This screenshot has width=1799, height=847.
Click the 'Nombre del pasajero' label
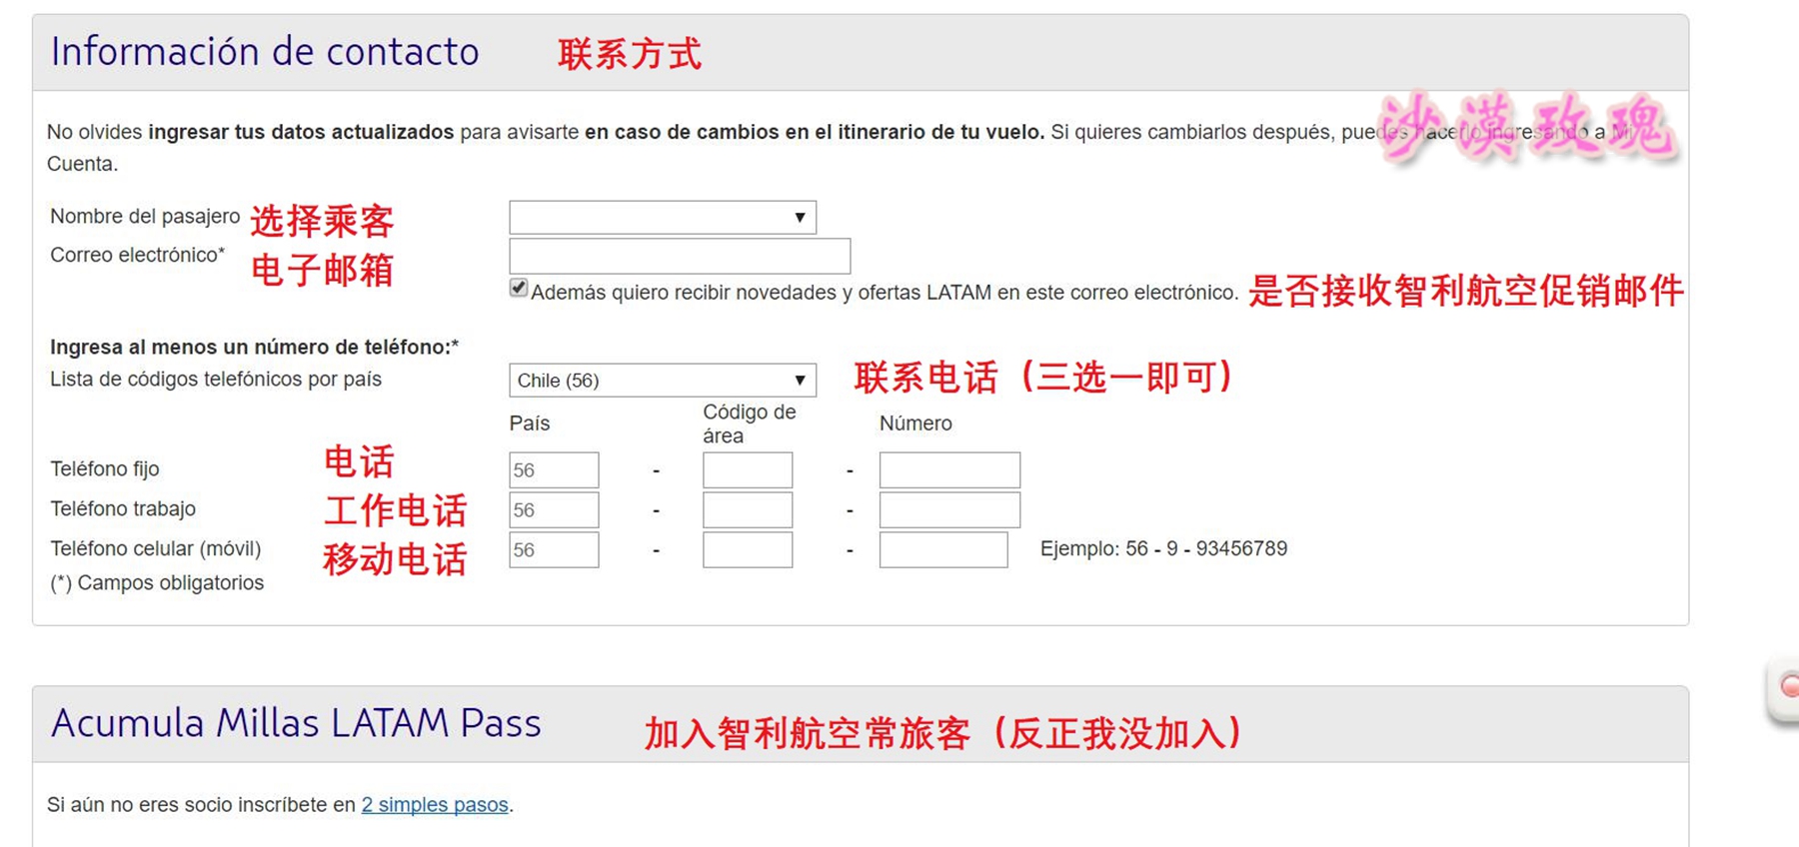[x=145, y=217]
